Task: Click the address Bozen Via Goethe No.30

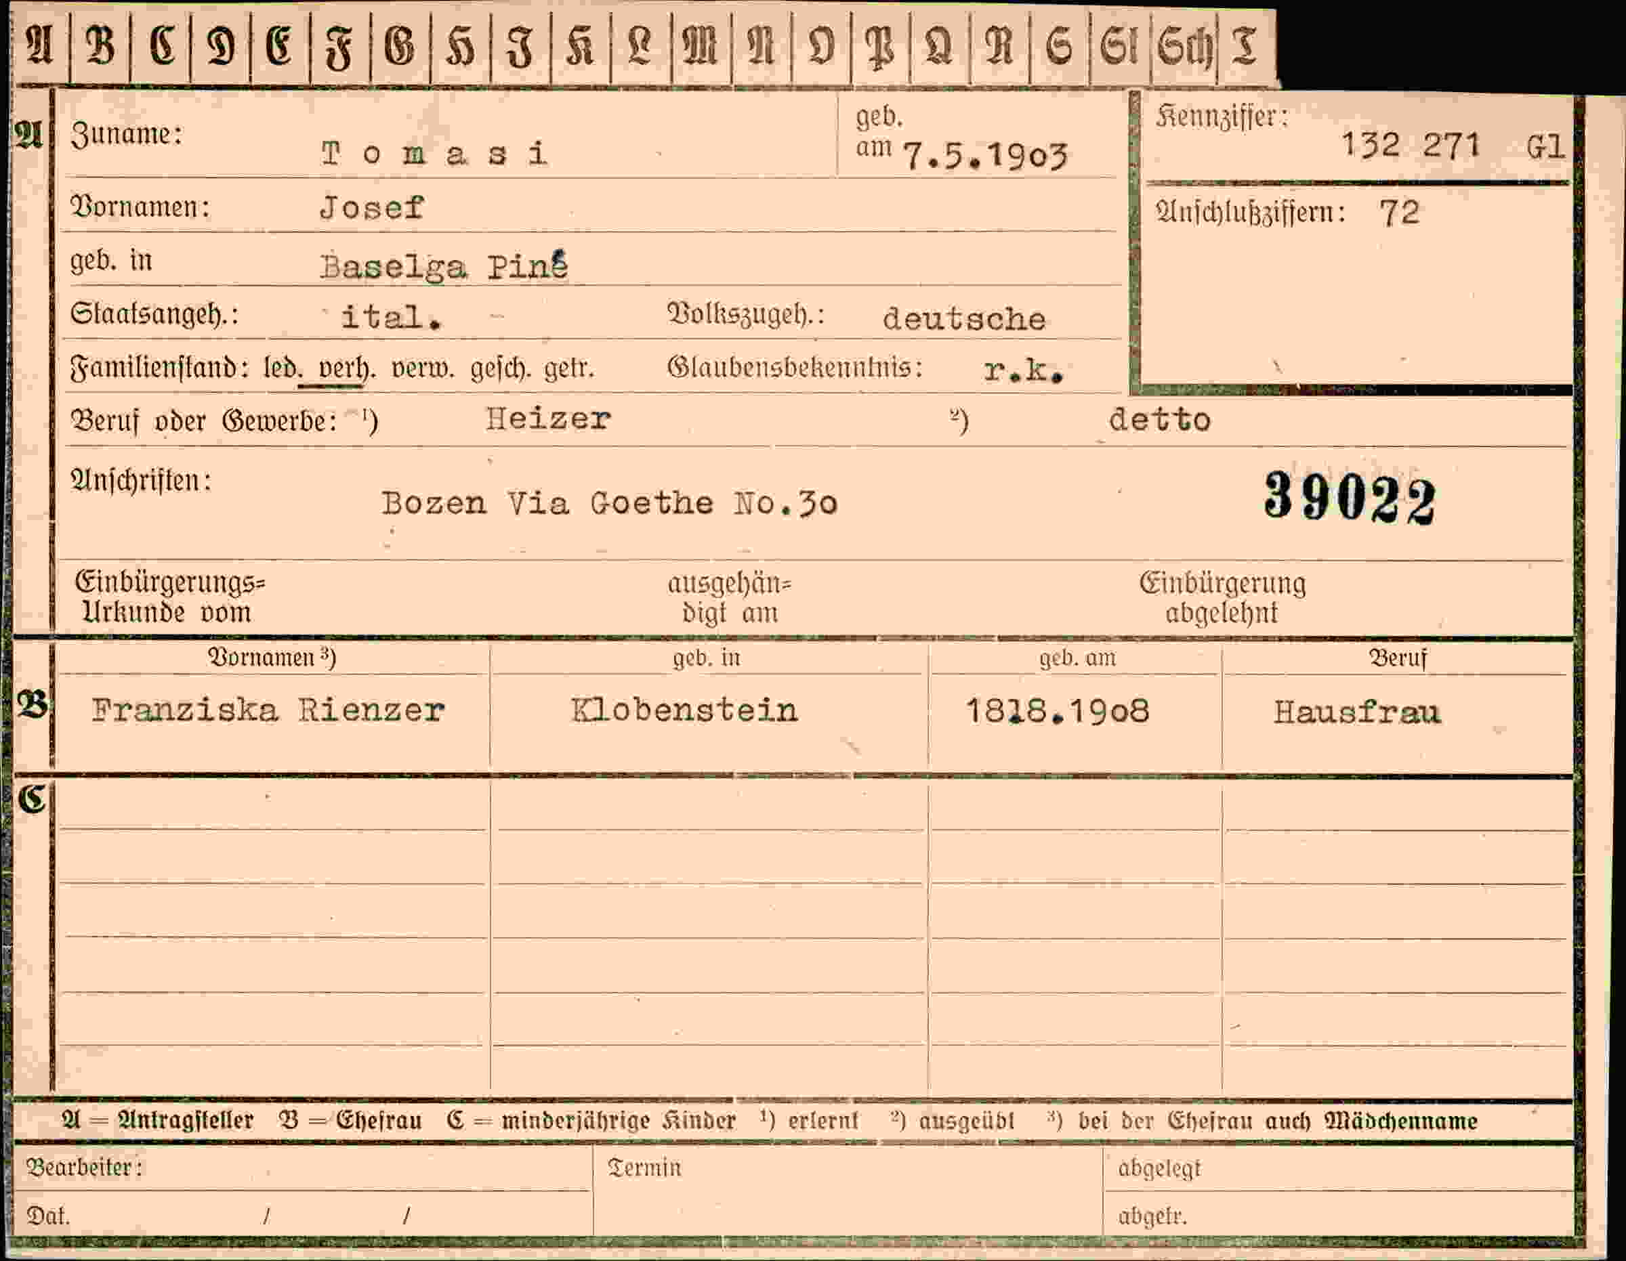Action: pos(610,504)
